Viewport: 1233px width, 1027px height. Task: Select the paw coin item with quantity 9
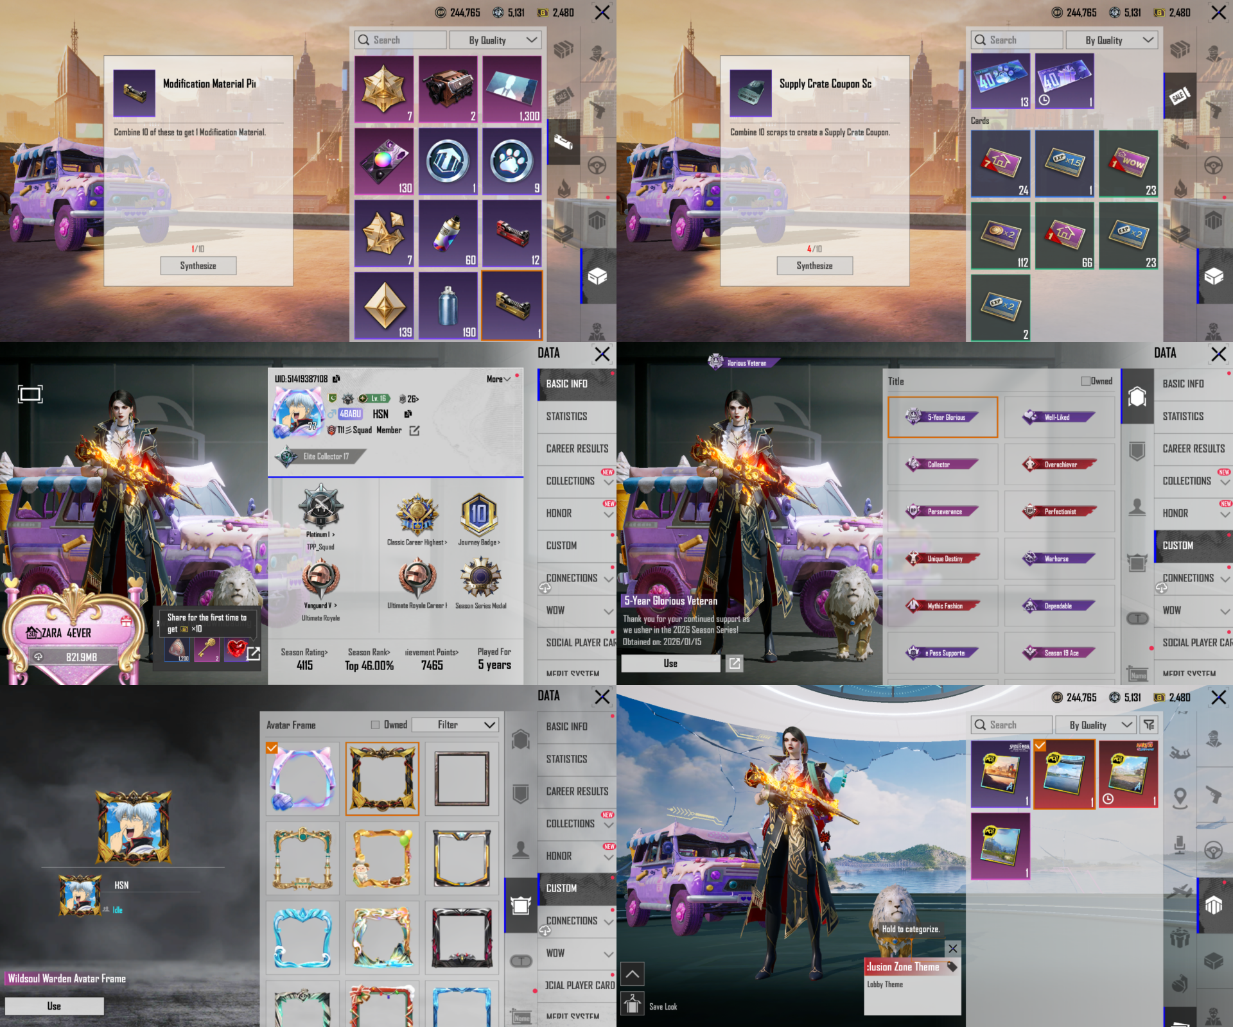point(512,161)
